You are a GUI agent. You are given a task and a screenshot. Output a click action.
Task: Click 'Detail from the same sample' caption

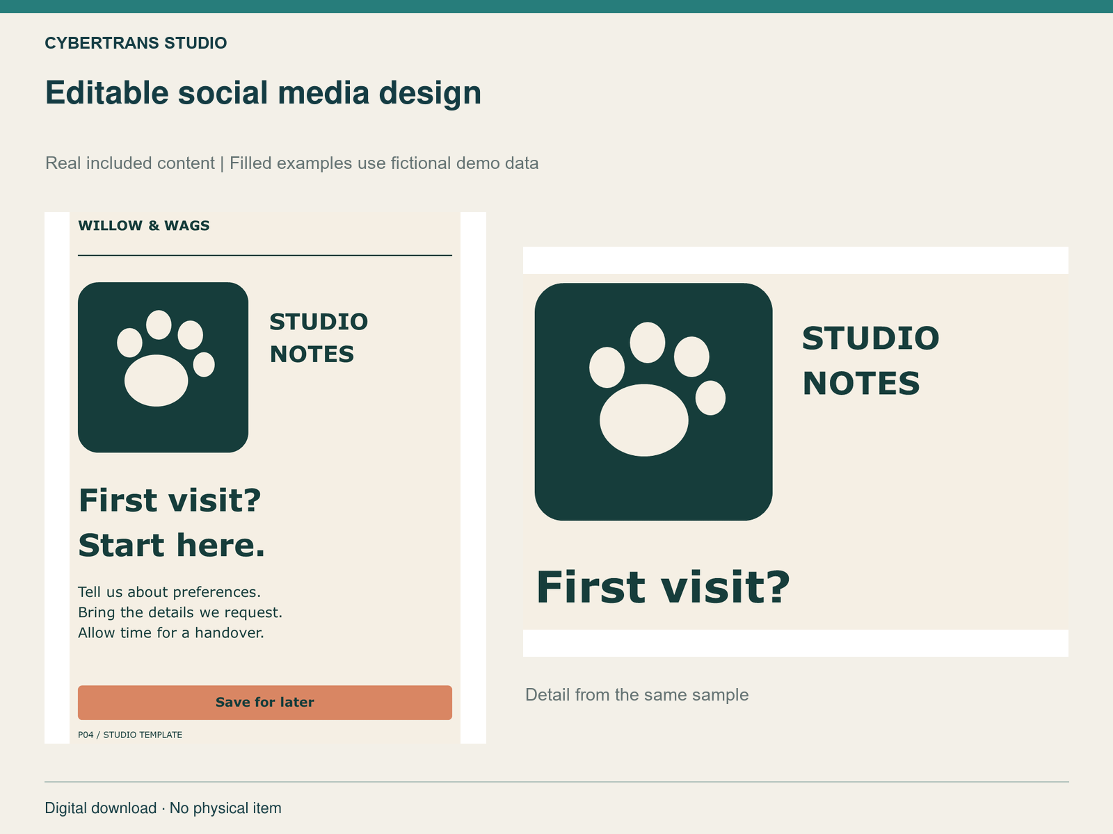[x=637, y=695]
